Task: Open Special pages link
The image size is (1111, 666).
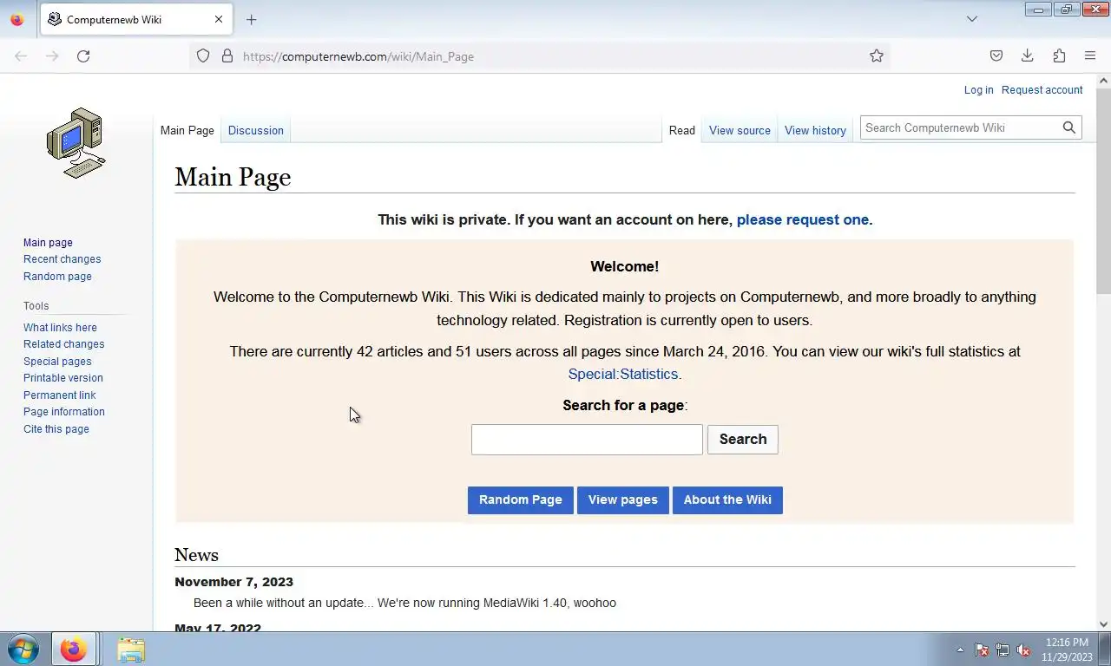Action: [57, 362]
